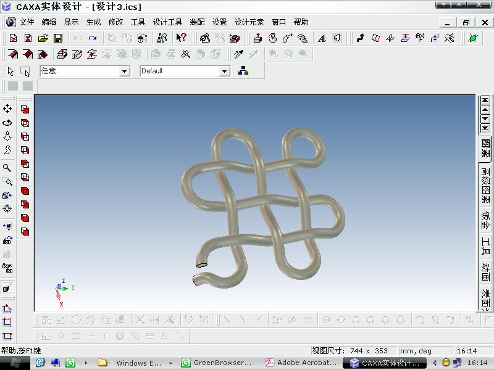Choose the second cube rendering style from the top
Viewport: 494px width, 370px height.
pyautogui.click(x=25, y=123)
